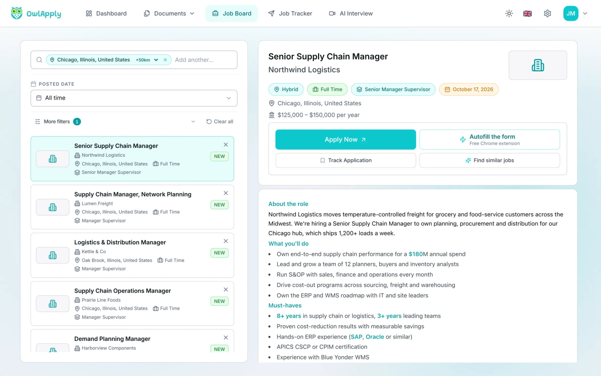The width and height of the screenshot is (601, 376).
Task: Click the search magnifier icon
Action: tap(39, 60)
